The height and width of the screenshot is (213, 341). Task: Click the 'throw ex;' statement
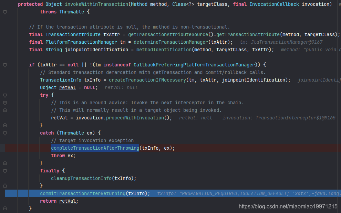coord(63,156)
